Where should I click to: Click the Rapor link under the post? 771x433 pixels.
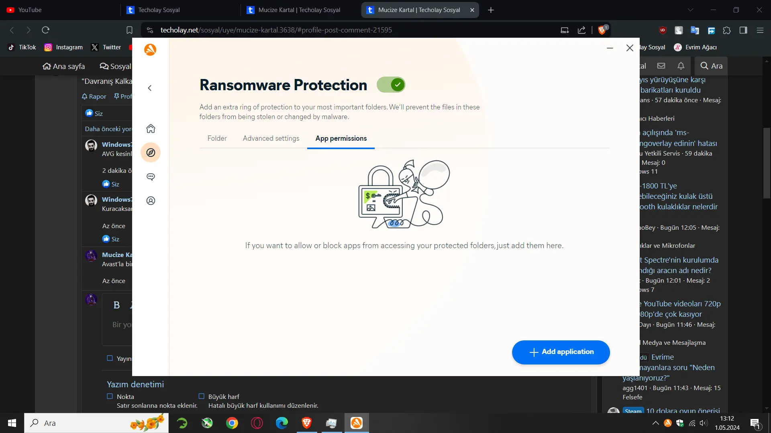coord(94,97)
